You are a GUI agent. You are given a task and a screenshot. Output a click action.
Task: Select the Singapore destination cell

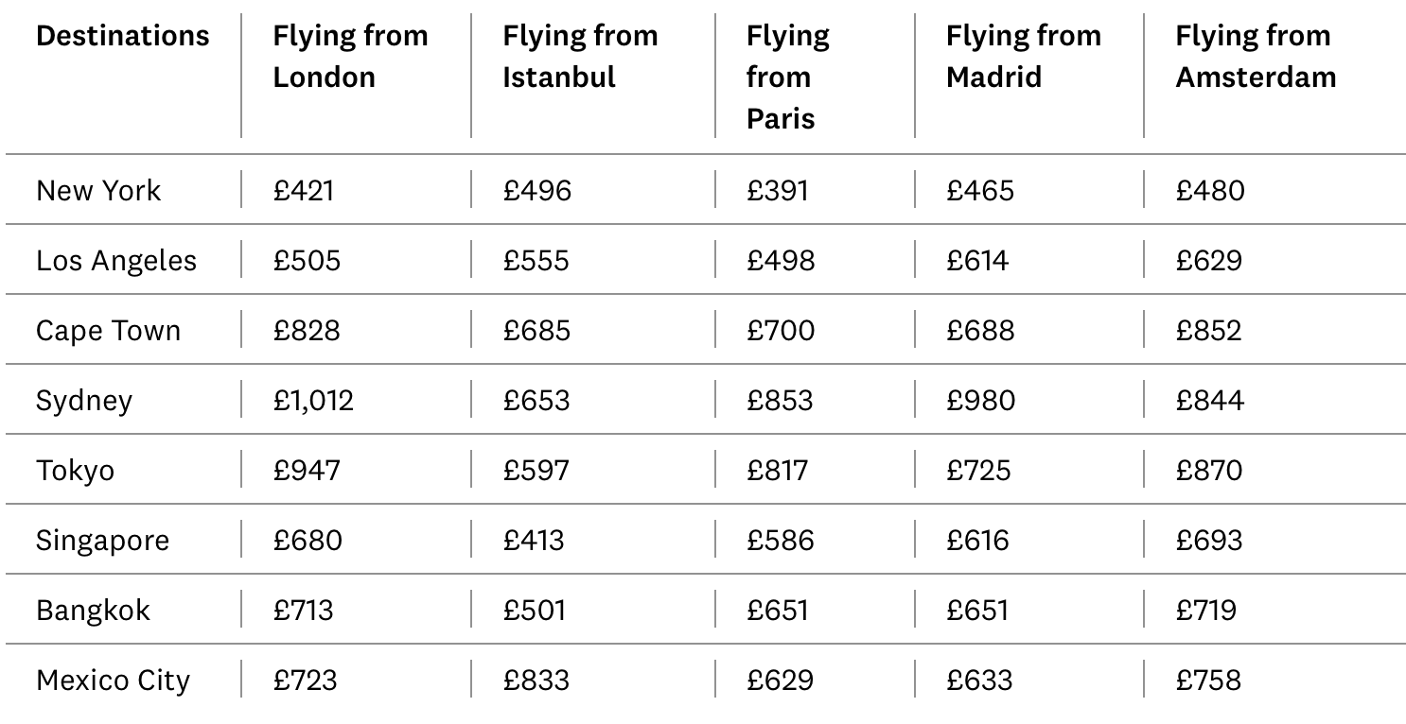click(x=103, y=541)
